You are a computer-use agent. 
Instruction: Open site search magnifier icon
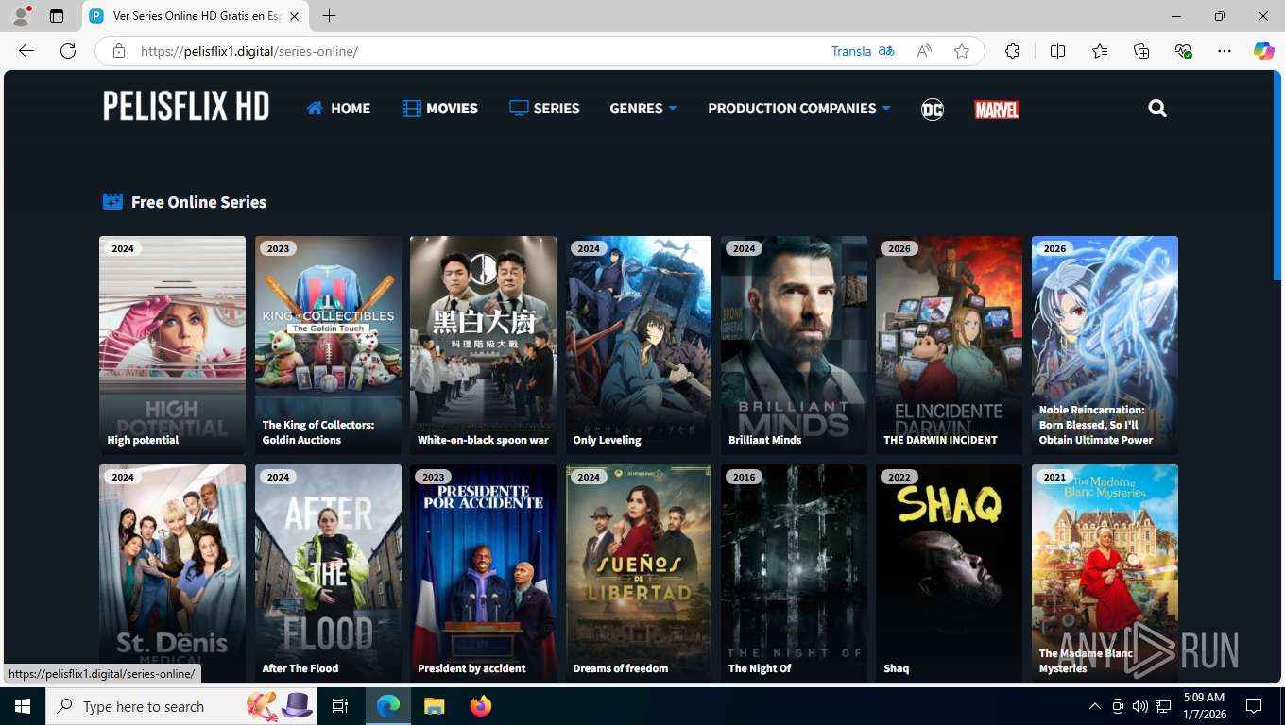pos(1157,109)
